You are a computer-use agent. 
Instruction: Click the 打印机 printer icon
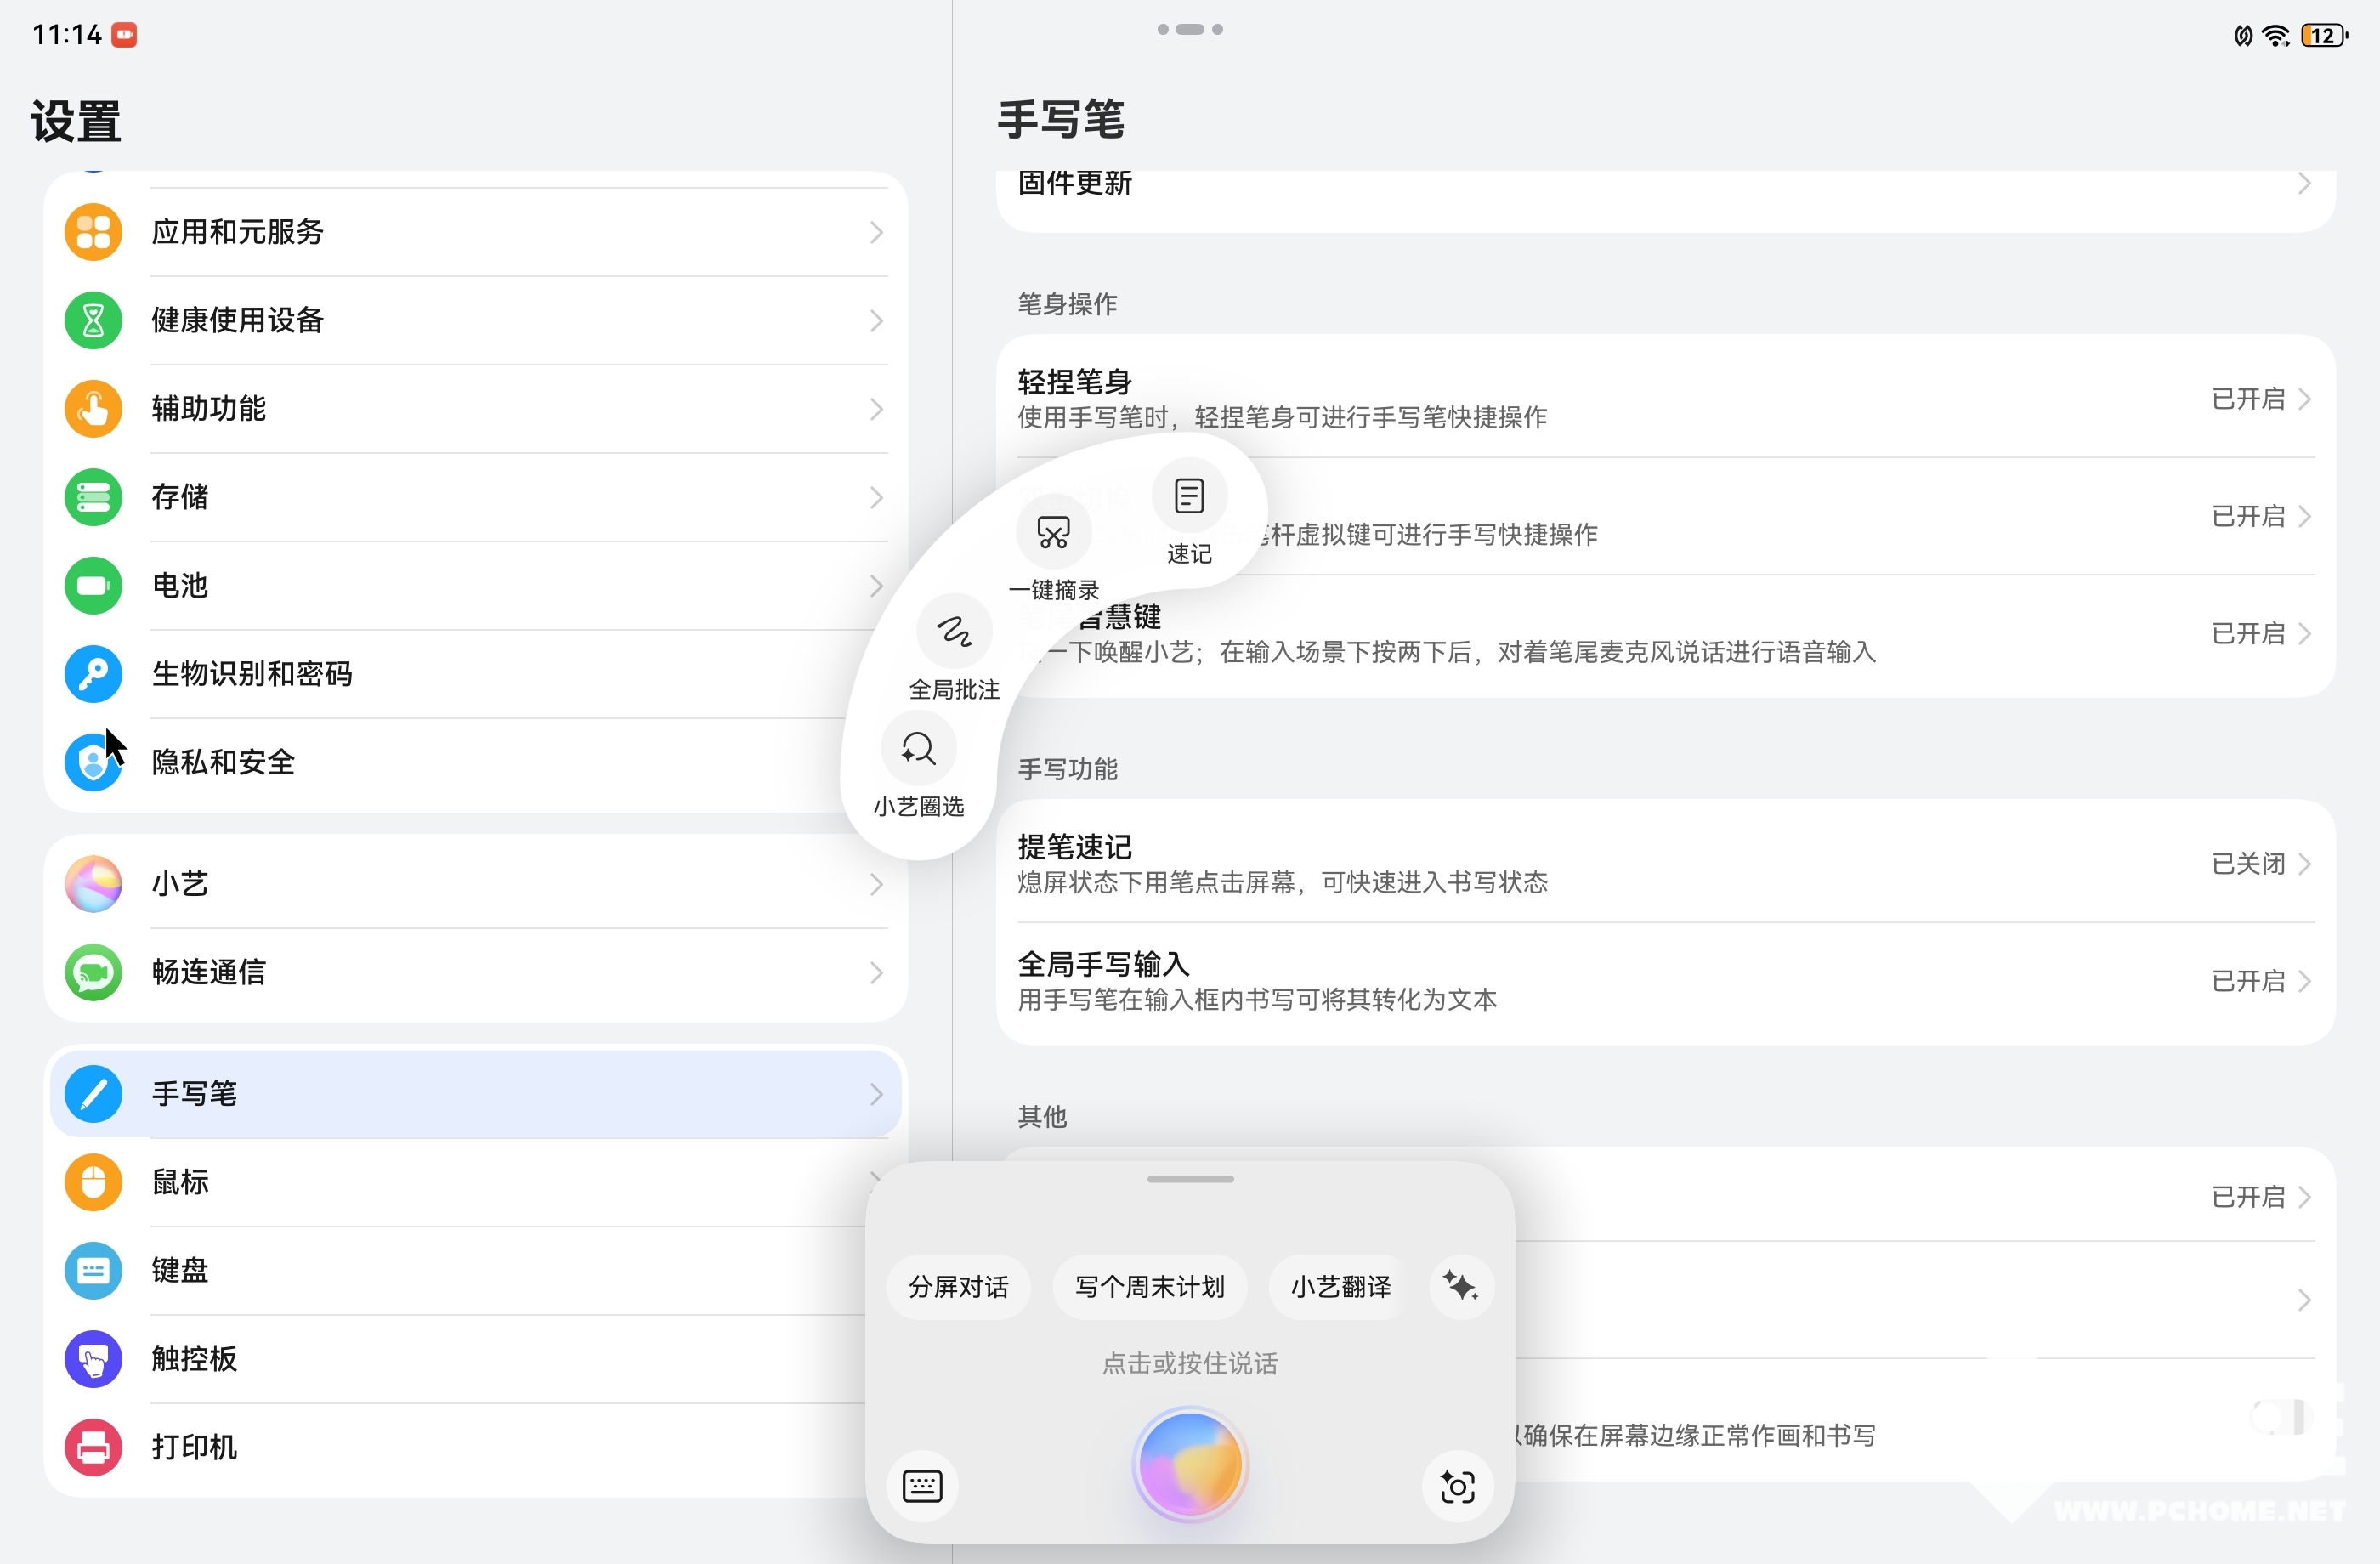click(x=93, y=1447)
